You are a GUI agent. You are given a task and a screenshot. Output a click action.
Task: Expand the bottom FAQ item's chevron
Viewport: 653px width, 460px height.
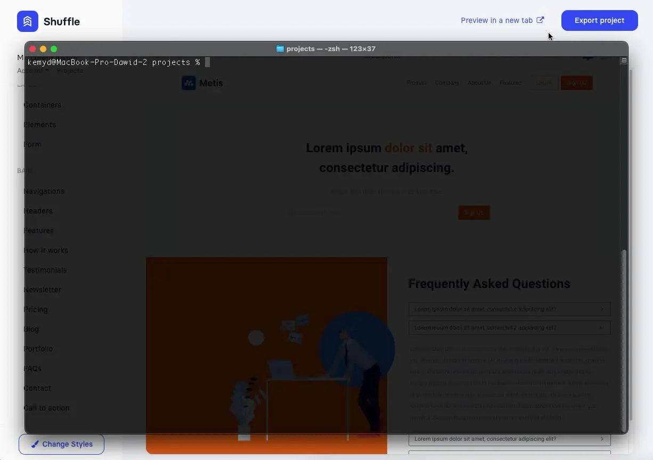pyautogui.click(x=602, y=439)
